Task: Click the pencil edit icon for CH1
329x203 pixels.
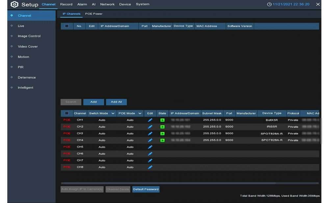Action: 150,120
